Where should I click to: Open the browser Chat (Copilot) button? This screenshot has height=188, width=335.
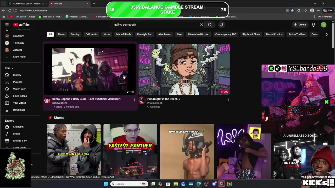coord(328,10)
